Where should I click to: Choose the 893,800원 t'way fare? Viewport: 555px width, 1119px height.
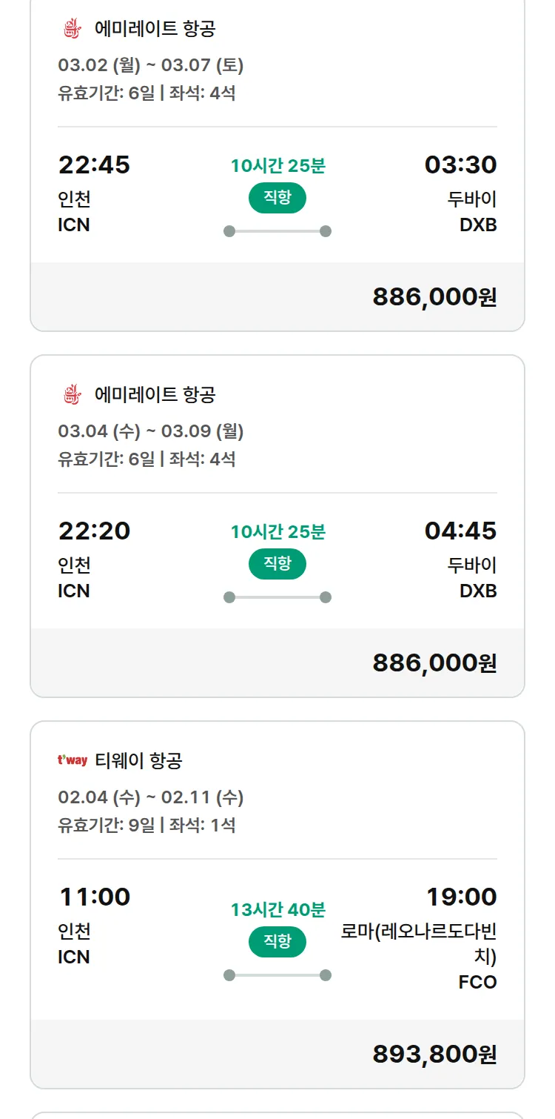click(x=434, y=1055)
